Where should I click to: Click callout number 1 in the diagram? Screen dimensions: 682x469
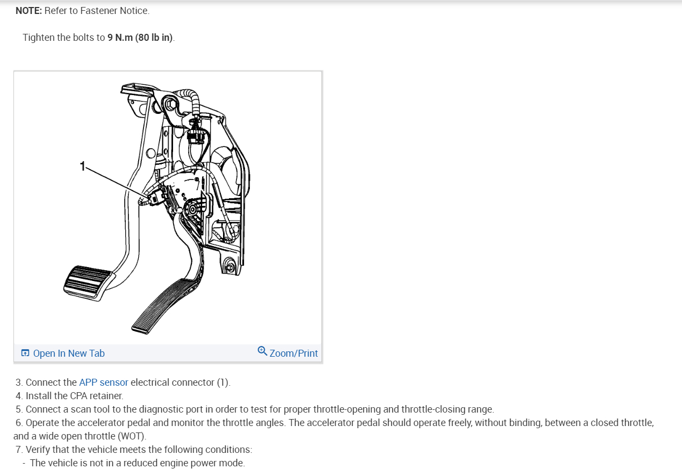pyautogui.click(x=82, y=167)
